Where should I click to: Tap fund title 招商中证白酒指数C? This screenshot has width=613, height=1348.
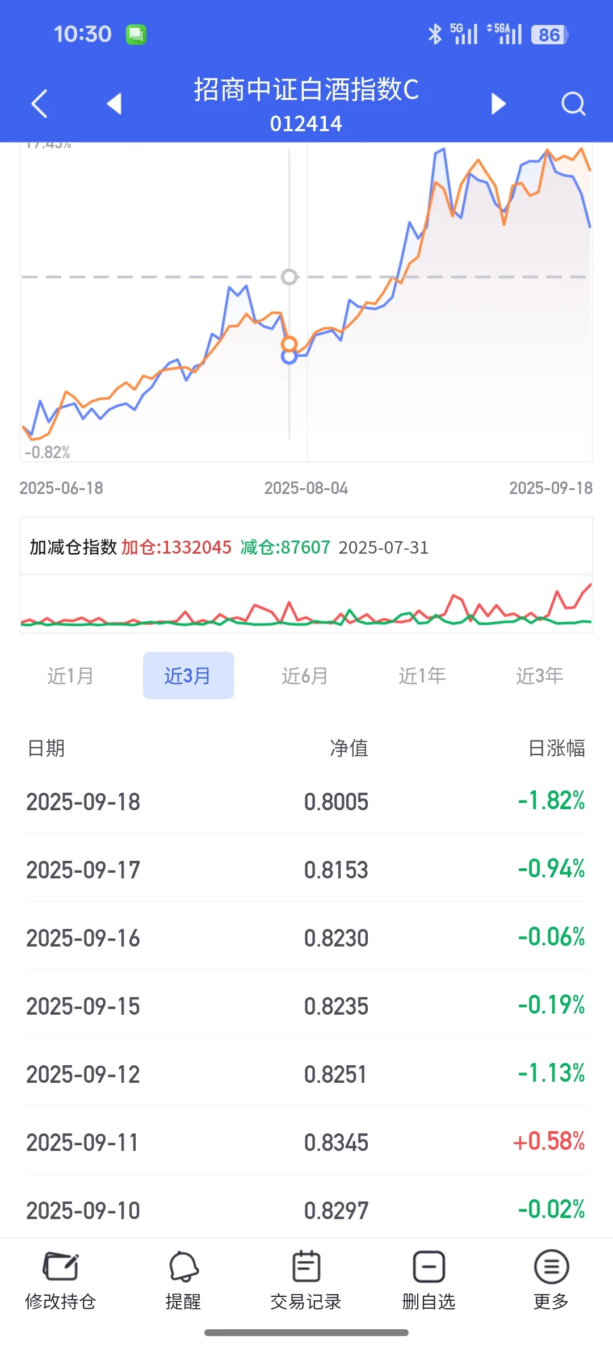pyautogui.click(x=306, y=90)
